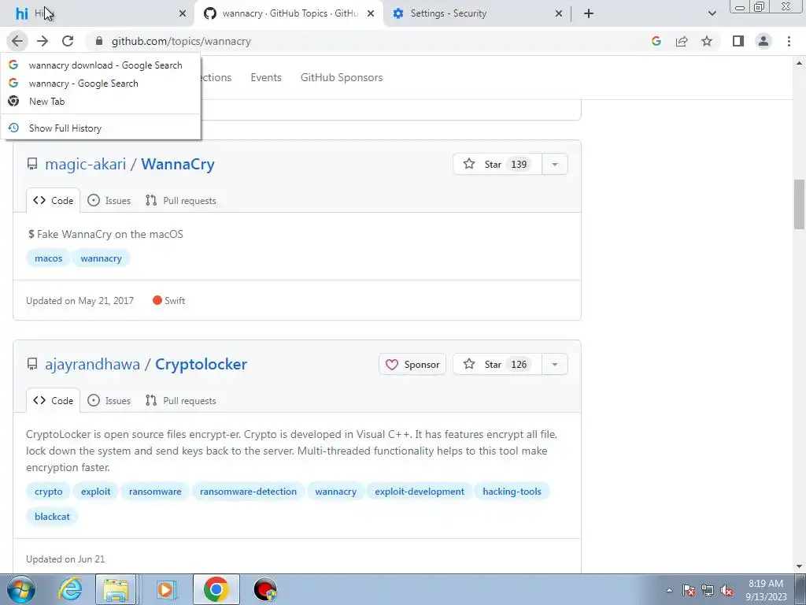Viewport: 806px width, 605px height.
Task: Toggle the browser side panel icon
Action: [x=738, y=41]
